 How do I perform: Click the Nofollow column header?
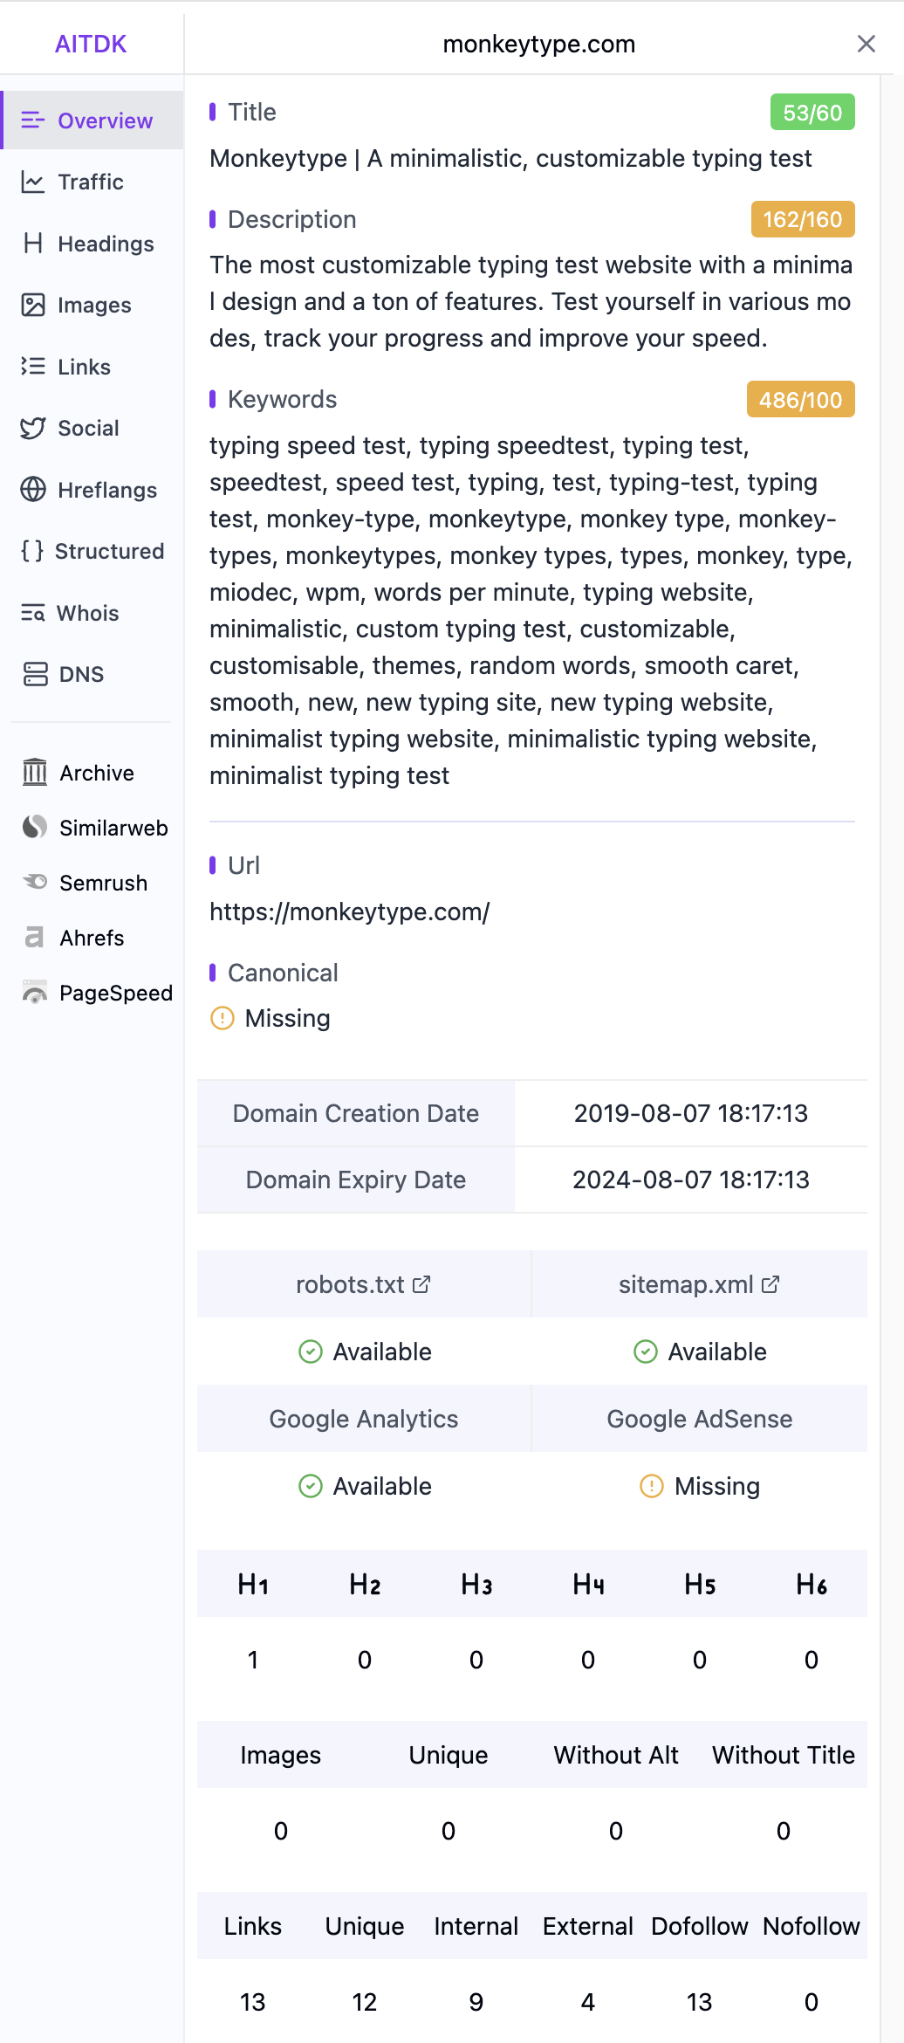click(x=812, y=1926)
